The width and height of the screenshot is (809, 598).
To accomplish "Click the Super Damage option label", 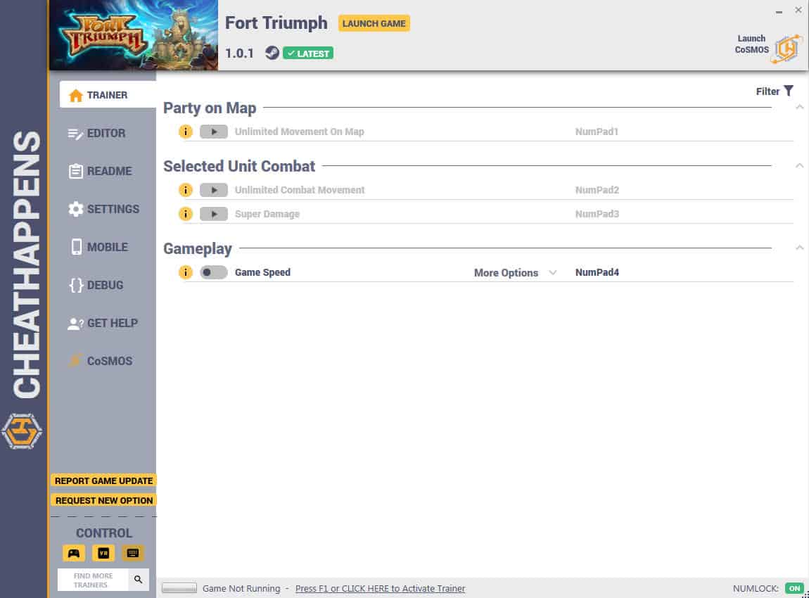I will pos(267,214).
